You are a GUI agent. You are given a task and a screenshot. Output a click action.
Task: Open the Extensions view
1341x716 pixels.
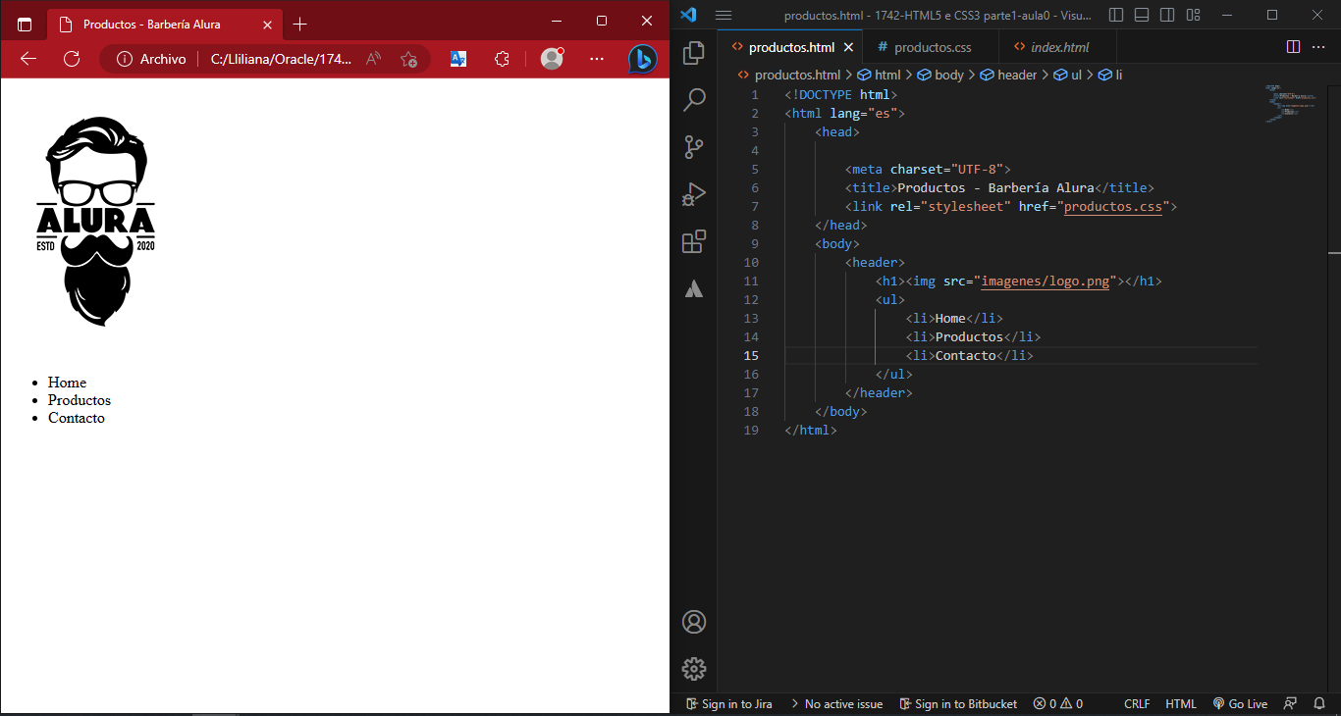coord(694,241)
